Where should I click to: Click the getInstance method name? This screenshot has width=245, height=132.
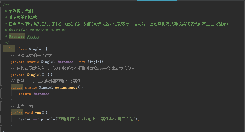point(66,88)
